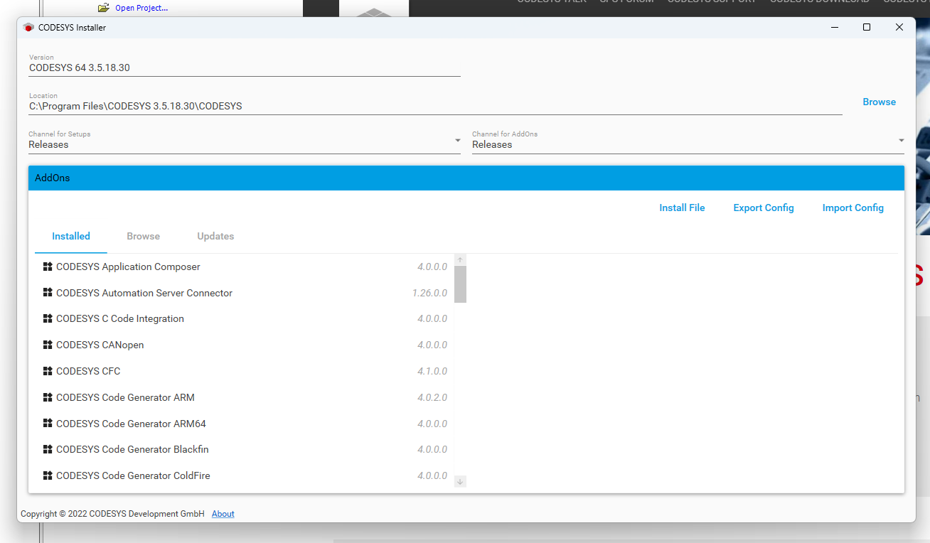
Task: Click the Browse link next to Location
Action: (x=880, y=102)
